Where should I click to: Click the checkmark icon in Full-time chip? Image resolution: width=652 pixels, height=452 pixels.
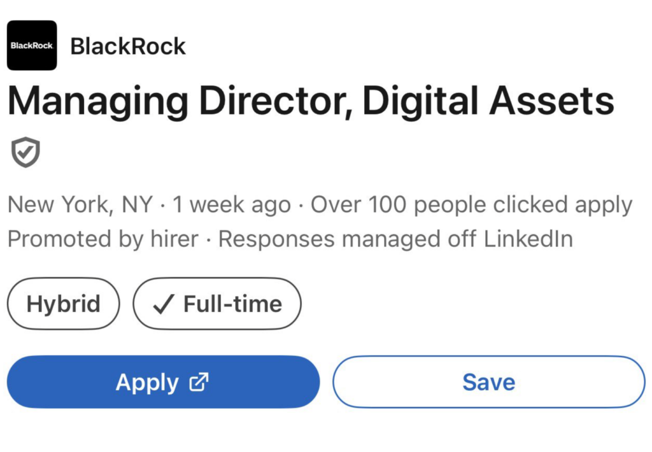[x=163, y=304]
